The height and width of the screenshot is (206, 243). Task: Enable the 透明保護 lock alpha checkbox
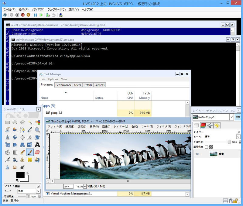206,147
